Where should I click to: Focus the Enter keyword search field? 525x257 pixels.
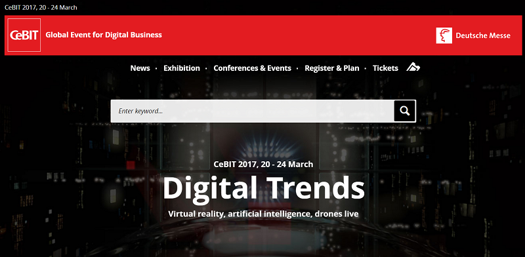pos(253,111)
